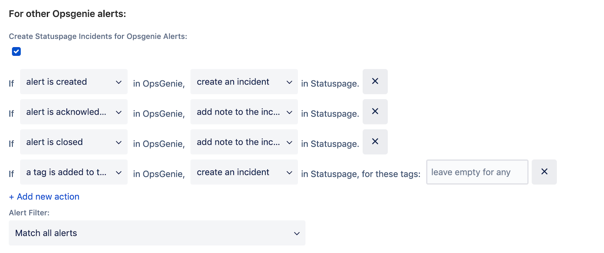Expand the 'Match all alerts' filter dropdown
This screenshot has height=253, width=604.
[x=157, y=233]
